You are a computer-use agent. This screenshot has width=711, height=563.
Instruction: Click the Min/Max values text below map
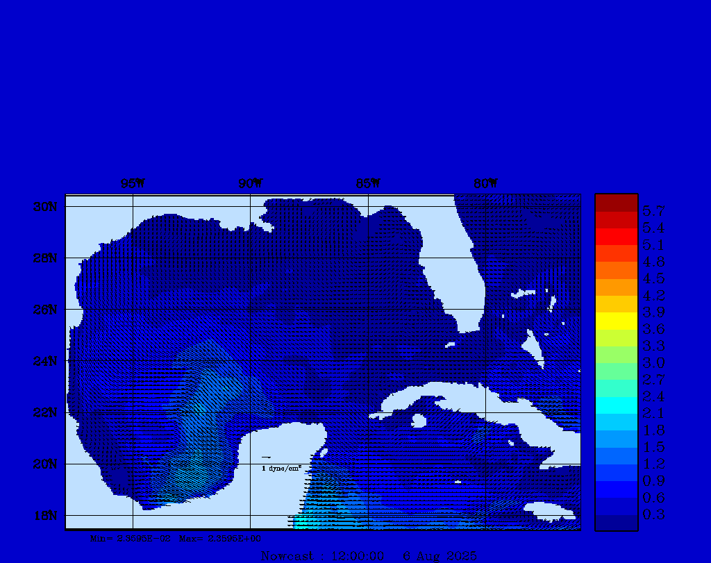(x=176, y=538)
